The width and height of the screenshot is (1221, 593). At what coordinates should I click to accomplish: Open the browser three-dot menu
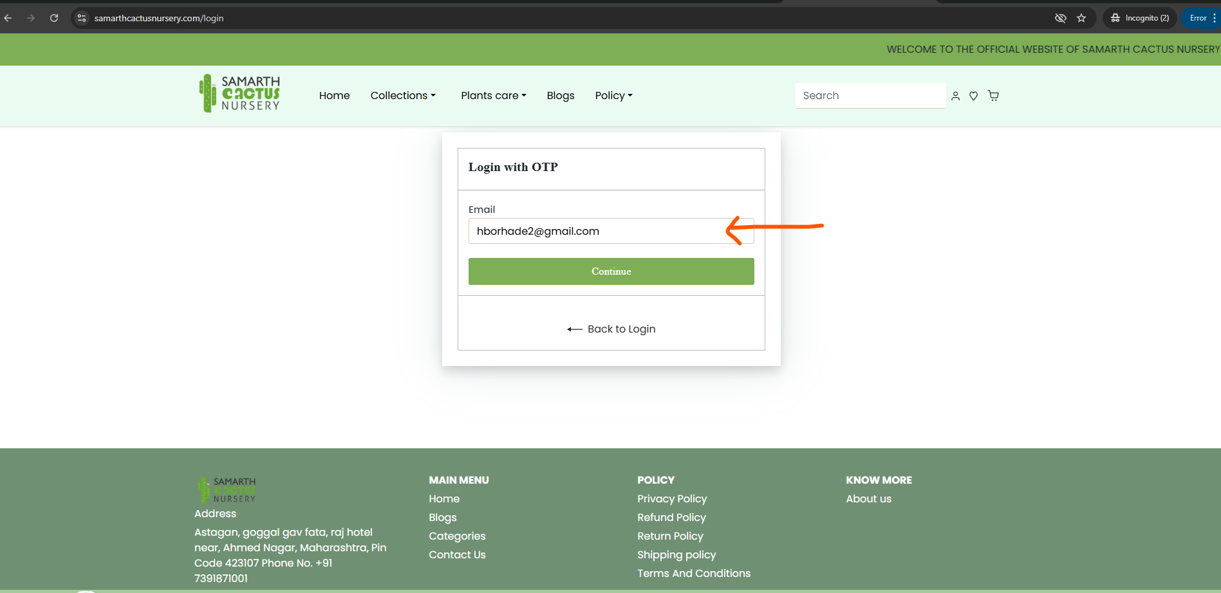1215,18
